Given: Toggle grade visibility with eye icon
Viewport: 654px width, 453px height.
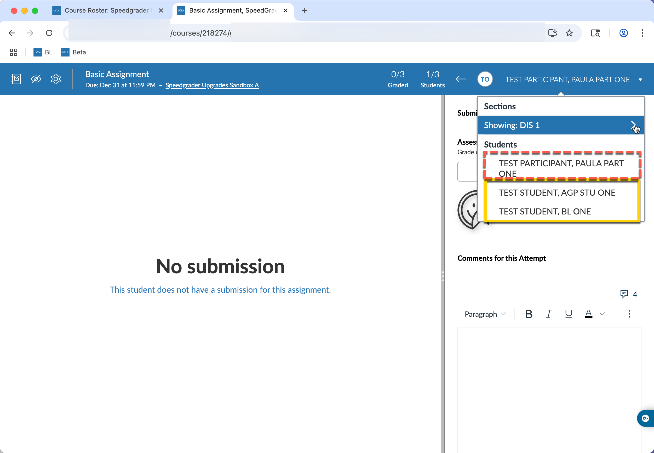Looking at the screenshot, I should pyautogui.click(x=36, y=79).
